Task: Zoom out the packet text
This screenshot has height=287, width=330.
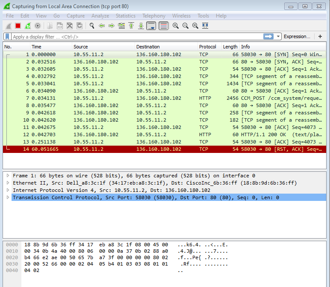Action: coord(186,26)
